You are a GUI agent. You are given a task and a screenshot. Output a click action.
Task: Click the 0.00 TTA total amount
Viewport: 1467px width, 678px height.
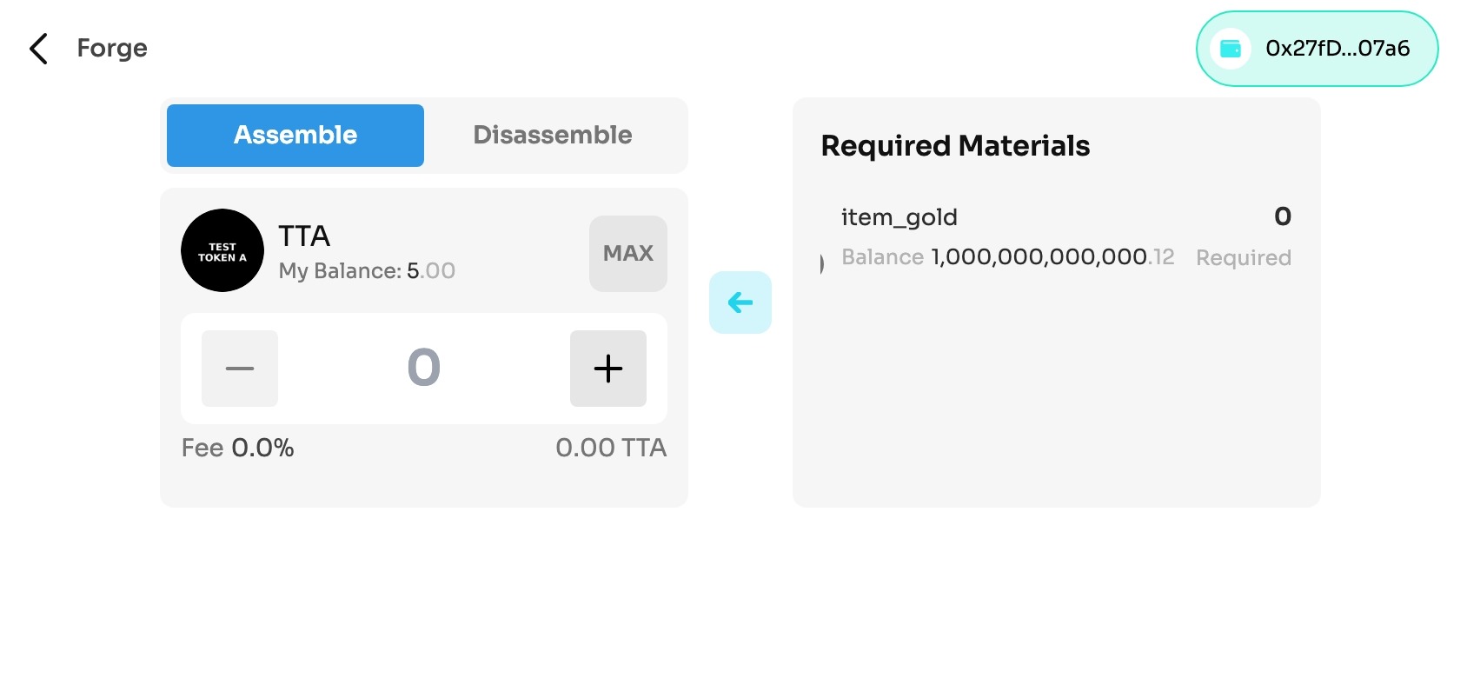point(611,448)
